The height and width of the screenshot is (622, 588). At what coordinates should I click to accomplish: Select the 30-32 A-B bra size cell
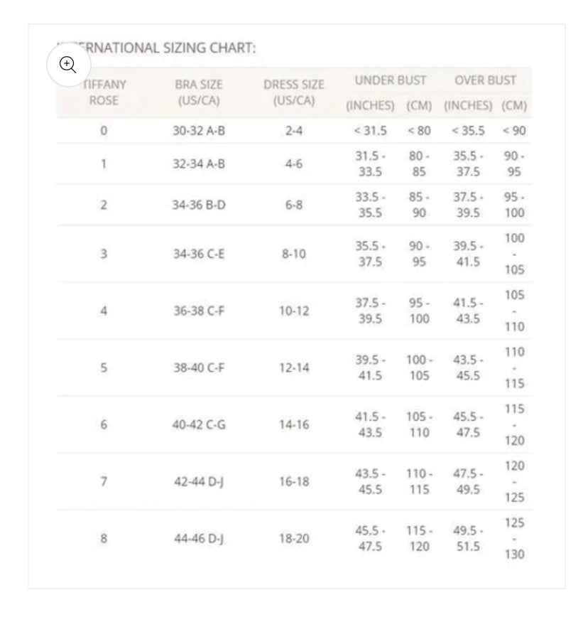pyautogui.click(x=199, y=131)
